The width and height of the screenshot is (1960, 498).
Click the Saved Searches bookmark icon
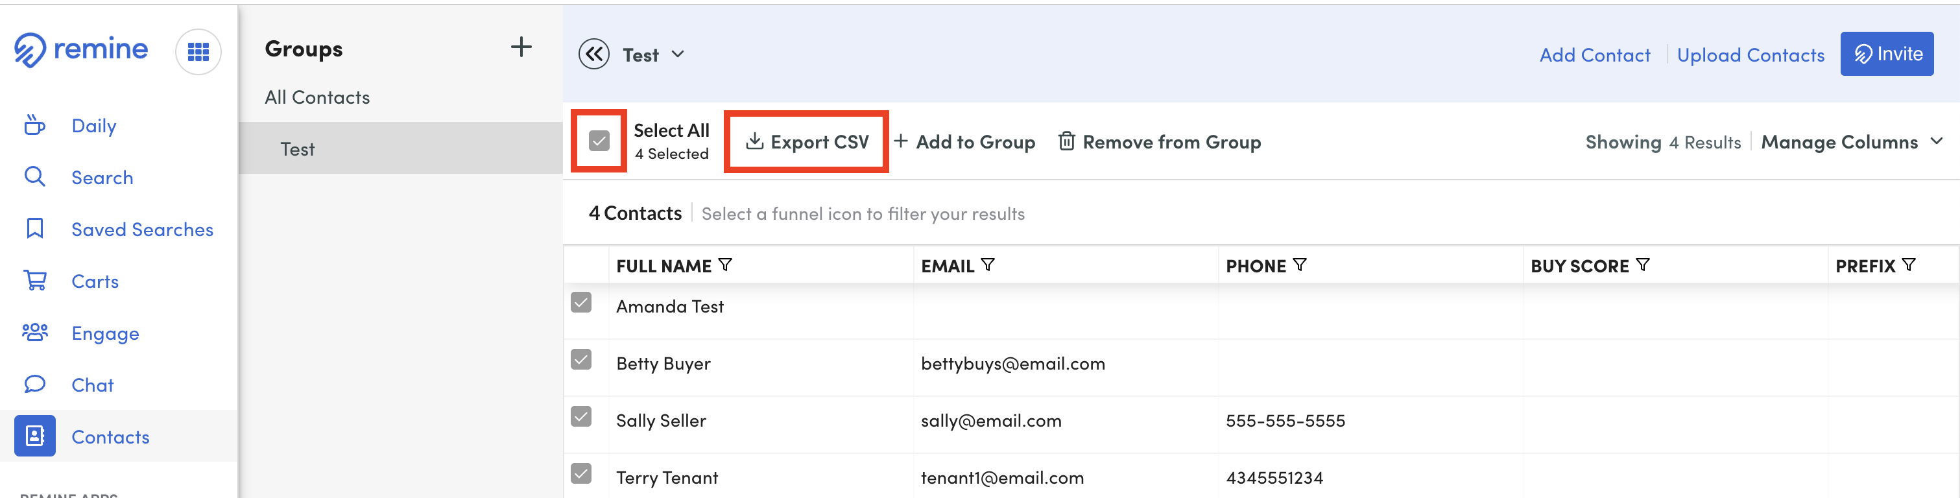click(x=34, y=228)
